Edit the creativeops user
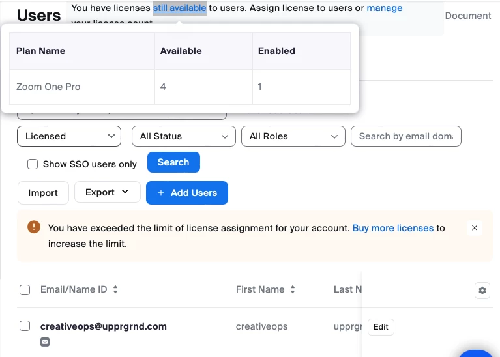This screenshot has height=357, width=500. tap(381, 327)
